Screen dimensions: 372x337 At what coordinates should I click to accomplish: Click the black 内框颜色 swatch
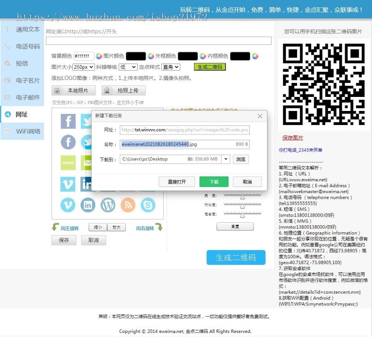240,56
